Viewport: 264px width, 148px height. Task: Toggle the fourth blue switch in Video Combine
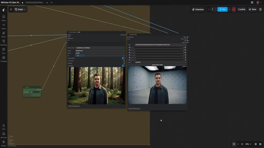[123, 66]
